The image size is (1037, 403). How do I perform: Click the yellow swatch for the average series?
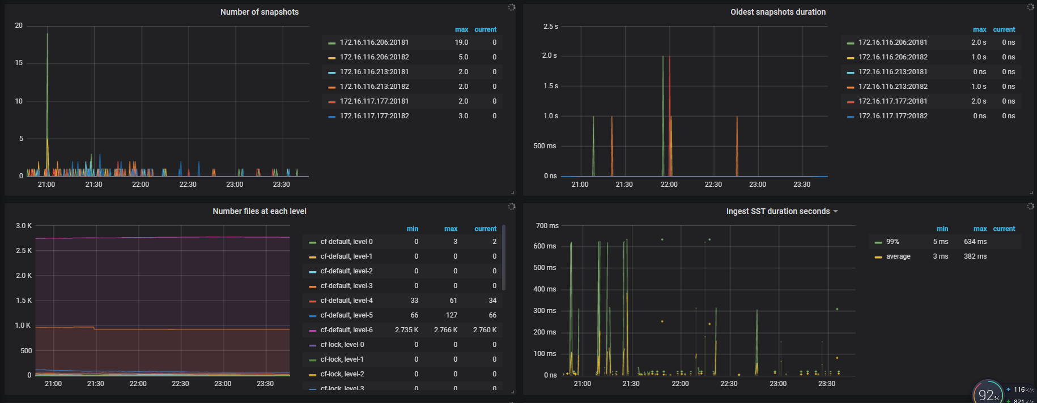point(878,257)
